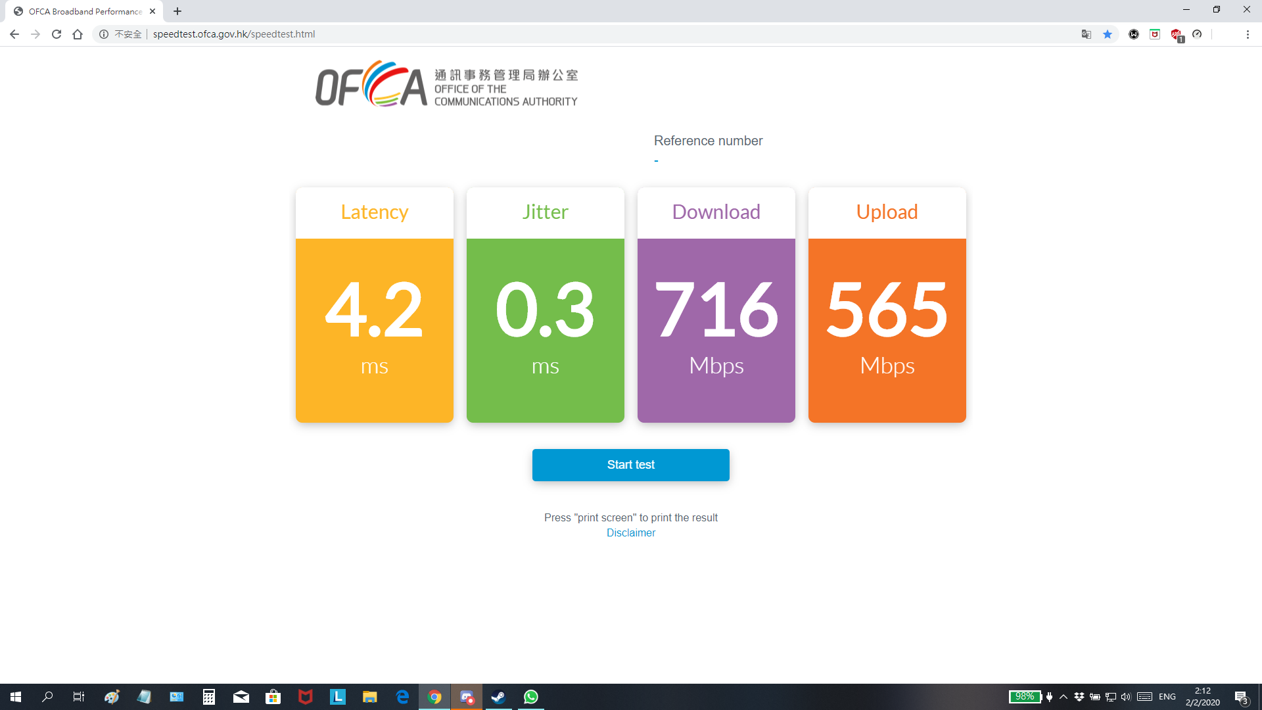Screen dimensions: 1262x710
Task: Open the Adblock Plus extension icon
Action: pos(1177,34)
